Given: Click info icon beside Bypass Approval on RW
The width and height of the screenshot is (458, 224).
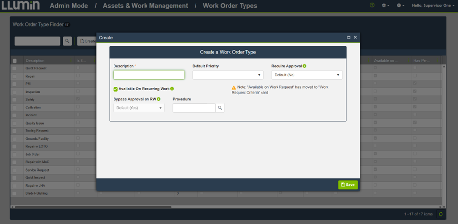Looking at the screenshot, I should click(159, 99).
